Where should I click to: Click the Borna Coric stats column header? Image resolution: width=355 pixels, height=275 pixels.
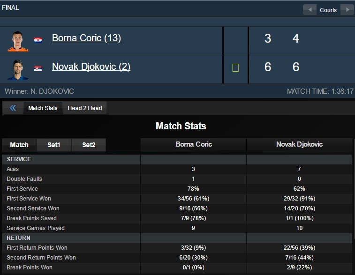point(194,144)
